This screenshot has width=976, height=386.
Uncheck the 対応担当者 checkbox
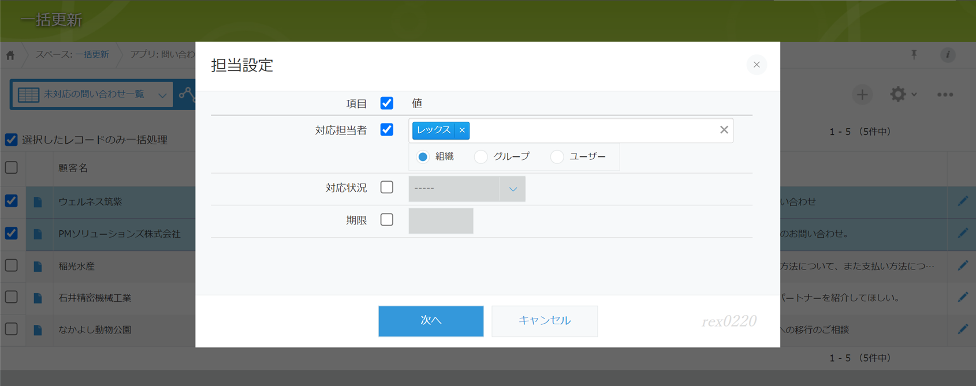387,130
